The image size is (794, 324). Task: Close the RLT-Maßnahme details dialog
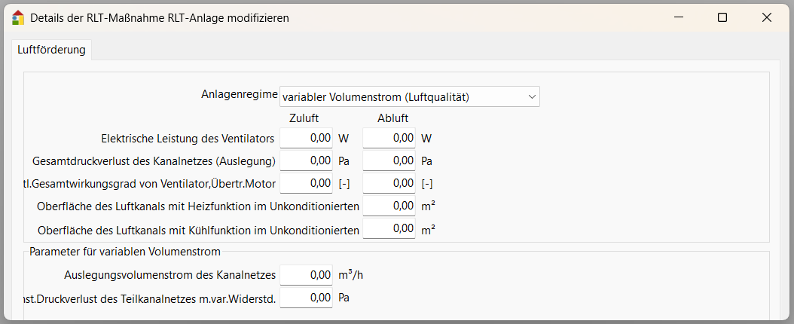(x=767, y=17)
